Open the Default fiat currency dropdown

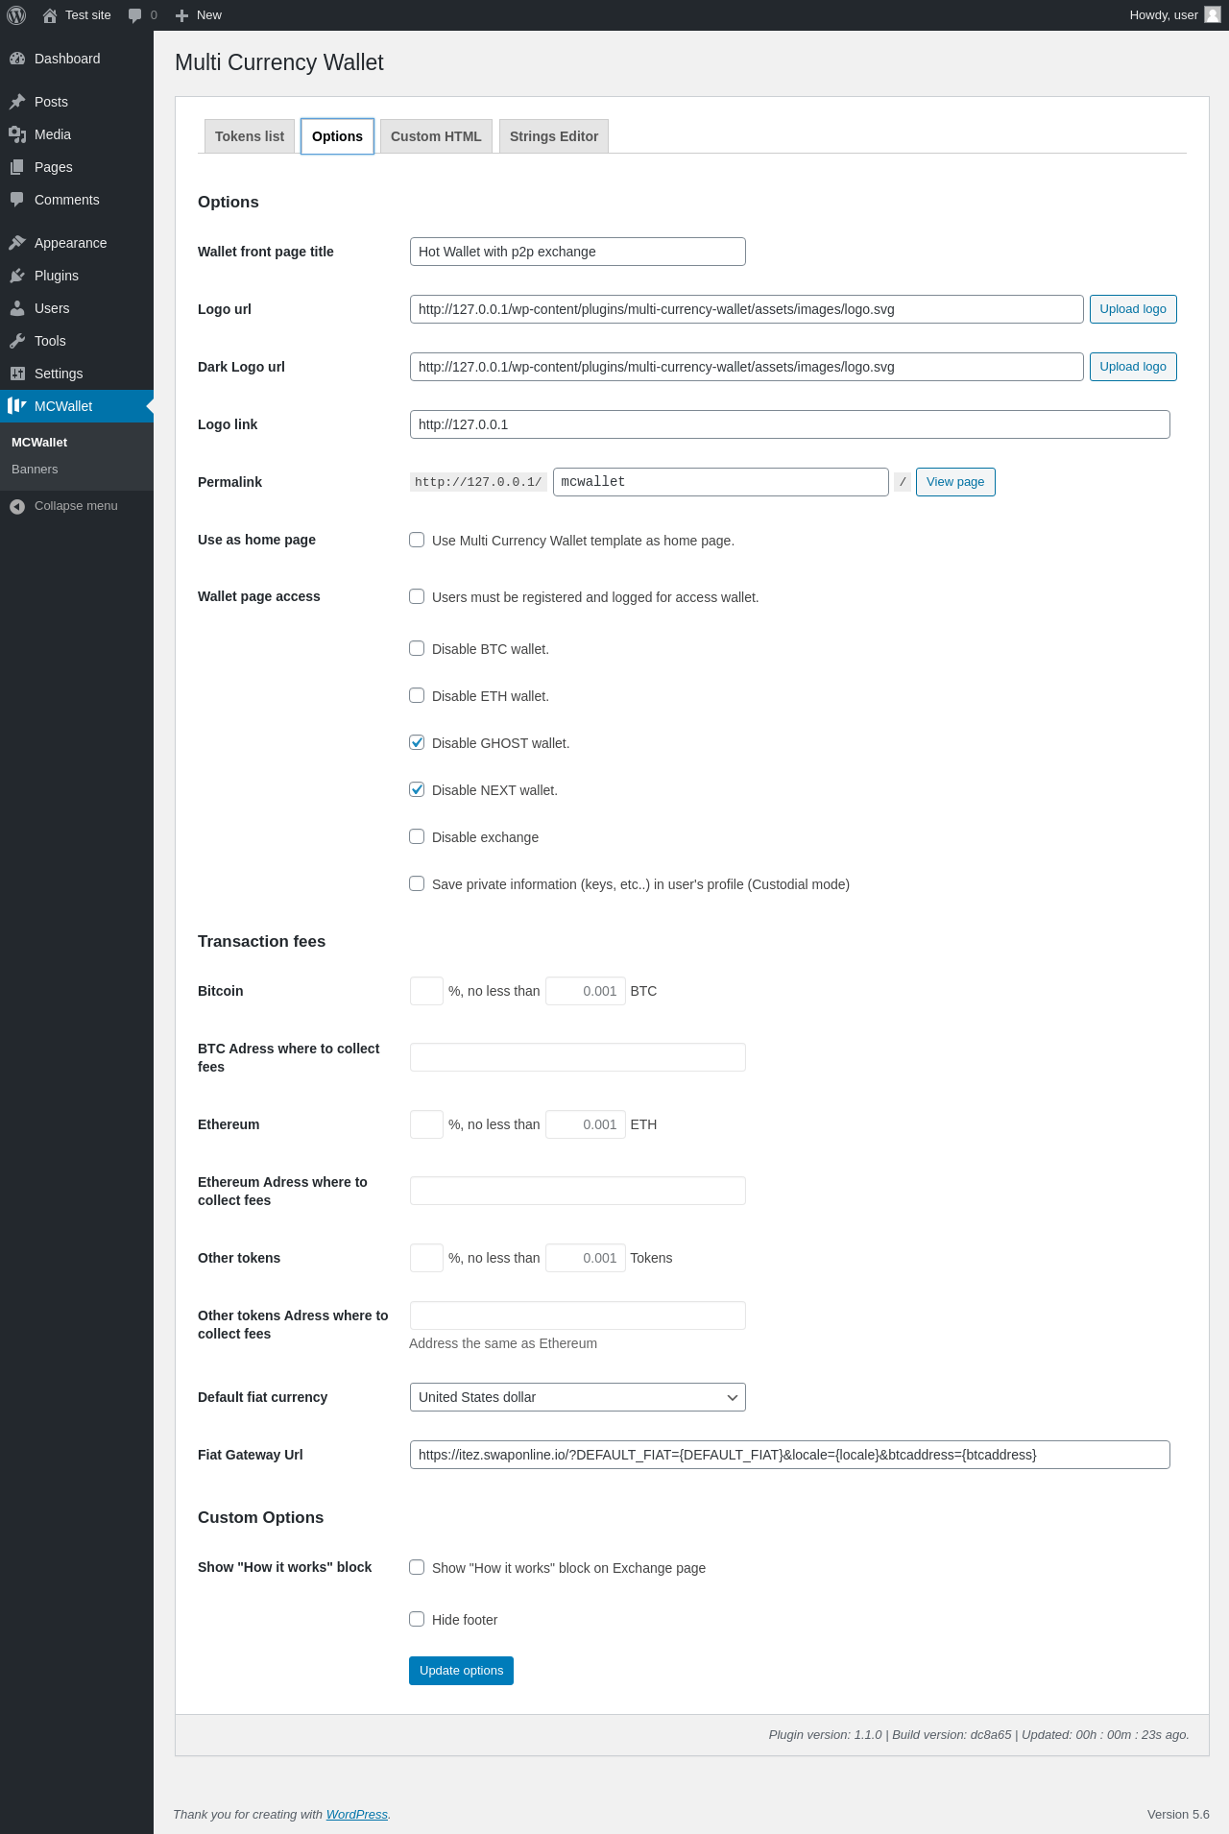(x=577, y=1397)
